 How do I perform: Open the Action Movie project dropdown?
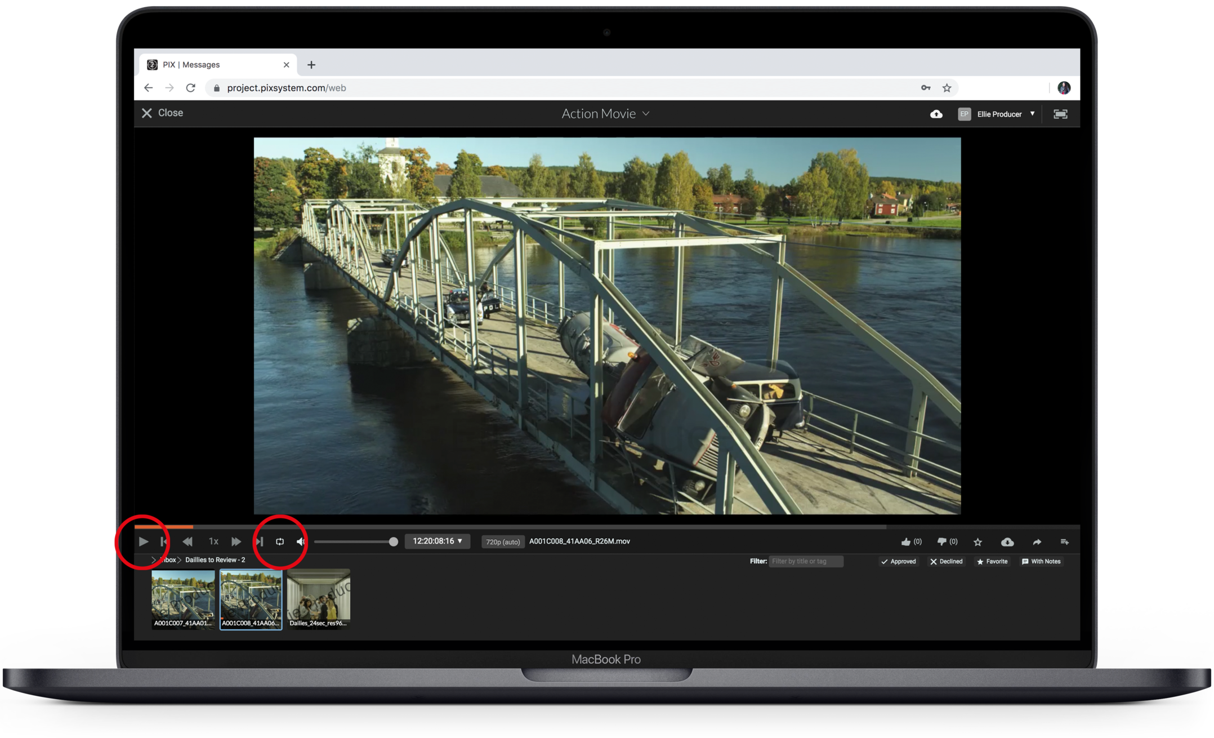click(605, 114)
